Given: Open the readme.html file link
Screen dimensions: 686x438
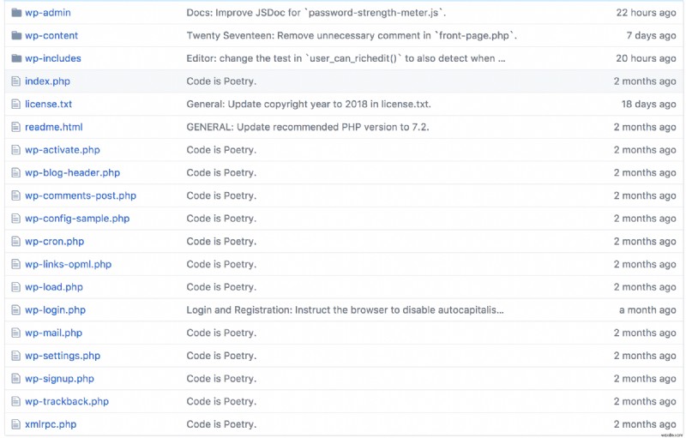Looking at the screenshot, I should click(54, 127).
